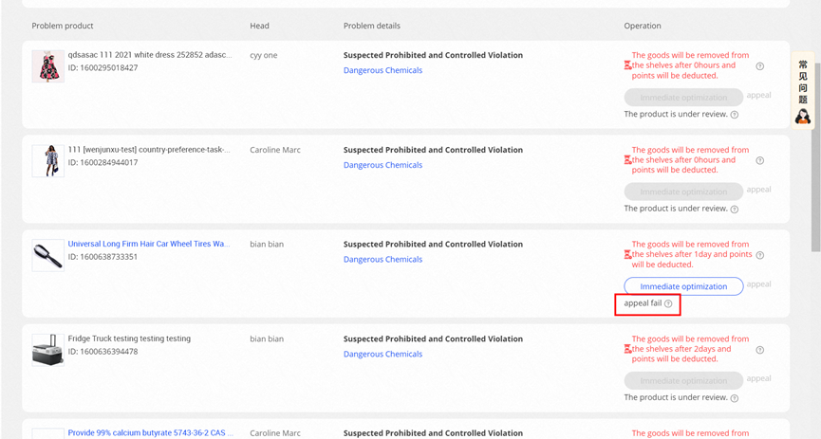
Task: Open the customer service avatar in FAQ widget
Action: pyautogui.click(x=803, y=116)
